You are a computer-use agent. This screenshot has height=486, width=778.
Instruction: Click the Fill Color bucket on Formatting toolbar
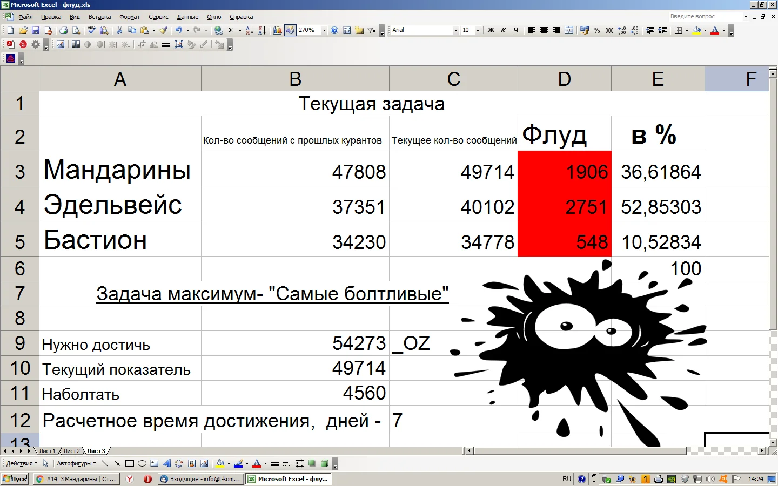[697, 30]
